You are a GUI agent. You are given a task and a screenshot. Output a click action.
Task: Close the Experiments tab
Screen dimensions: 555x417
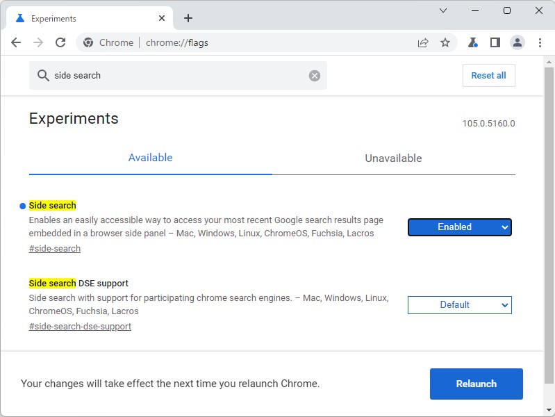click(x=162, y=18)
